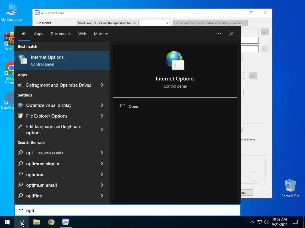Screen dimensions: 305x228
Task: Switch to the Web search tab
Action: click(82, 34)
